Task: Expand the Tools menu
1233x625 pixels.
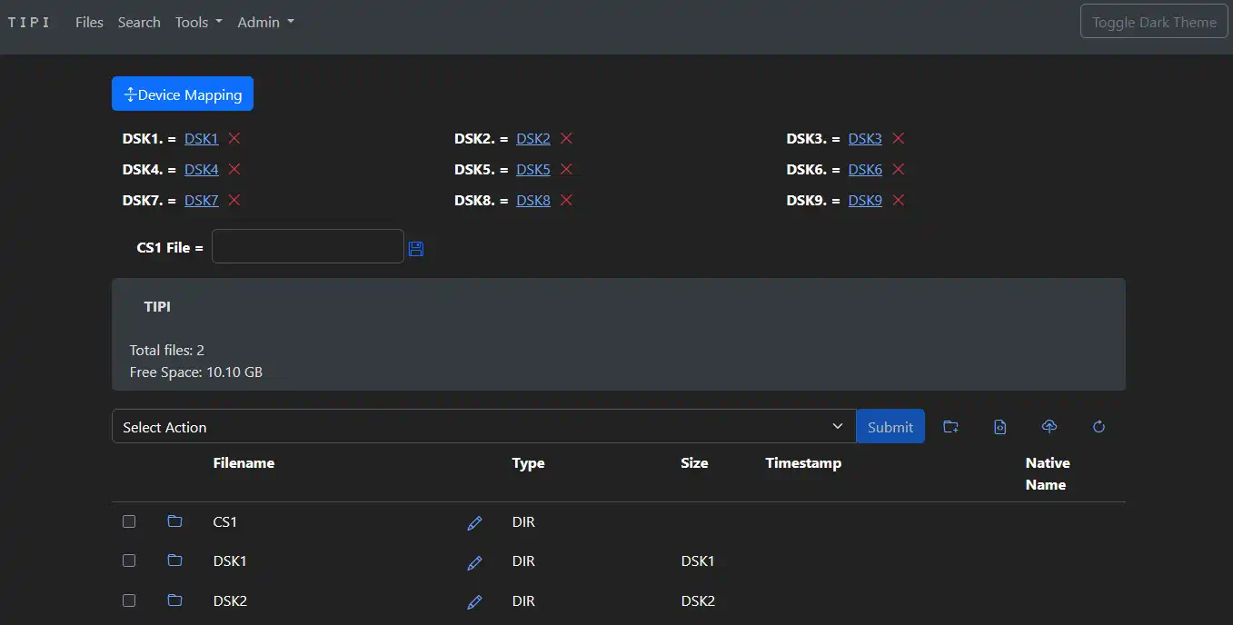Action: tap(198, 23)
